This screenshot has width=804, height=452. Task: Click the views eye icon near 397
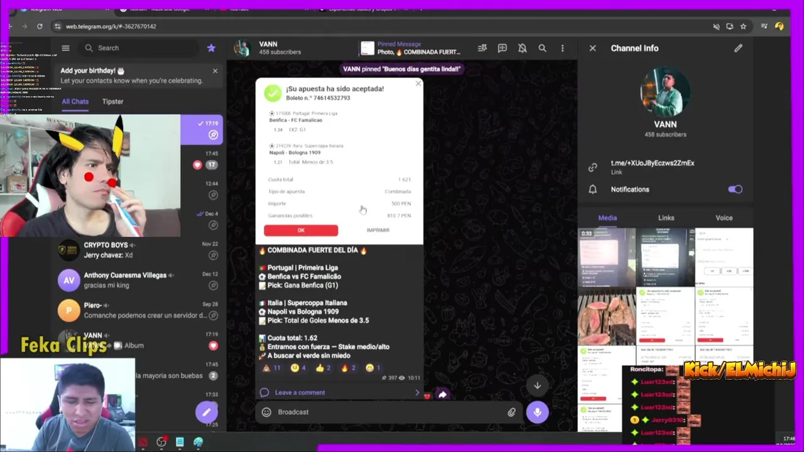tap(401, 378)
